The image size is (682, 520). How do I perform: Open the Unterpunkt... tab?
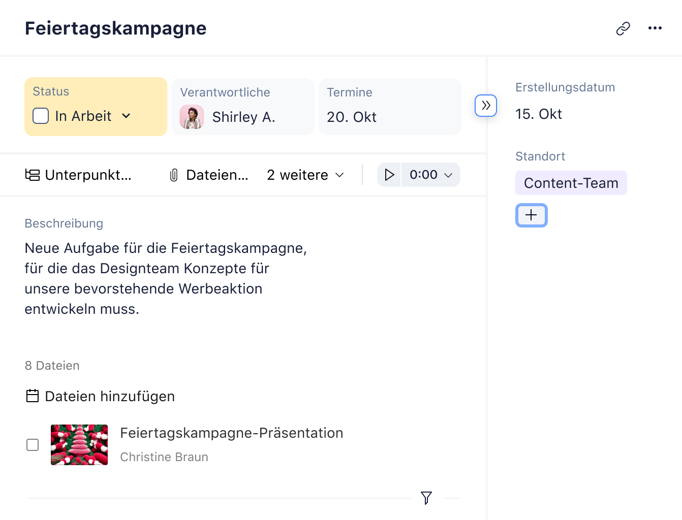[x=79, y=175]
